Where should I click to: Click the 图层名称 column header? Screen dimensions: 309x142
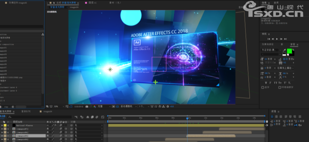coord(18,122)
